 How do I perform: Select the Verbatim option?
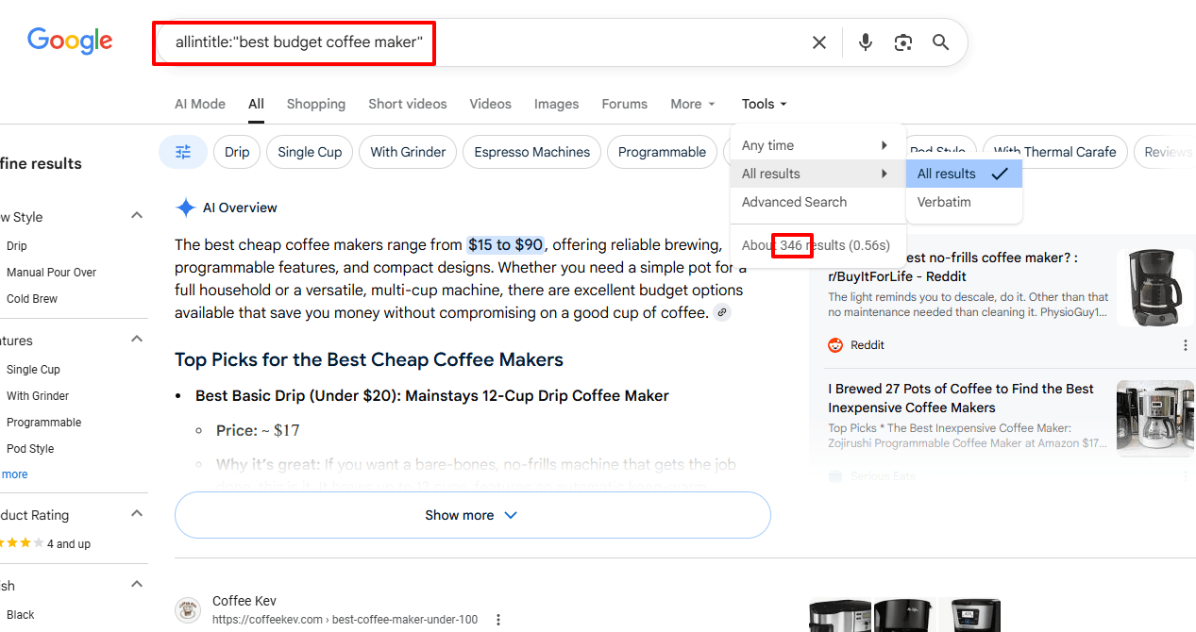coord(964,202)
